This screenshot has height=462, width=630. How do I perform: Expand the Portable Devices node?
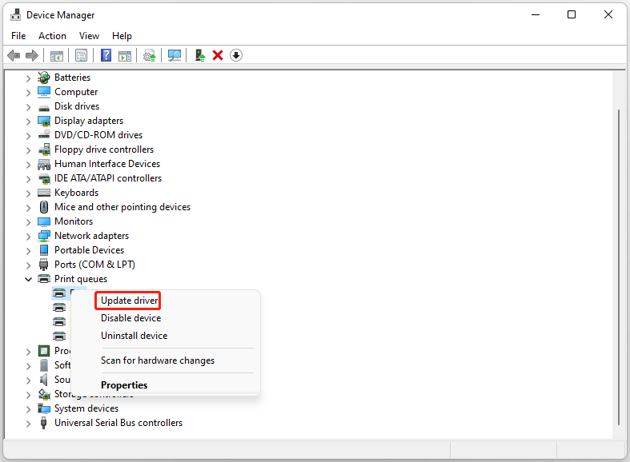(x=28, y=251)
